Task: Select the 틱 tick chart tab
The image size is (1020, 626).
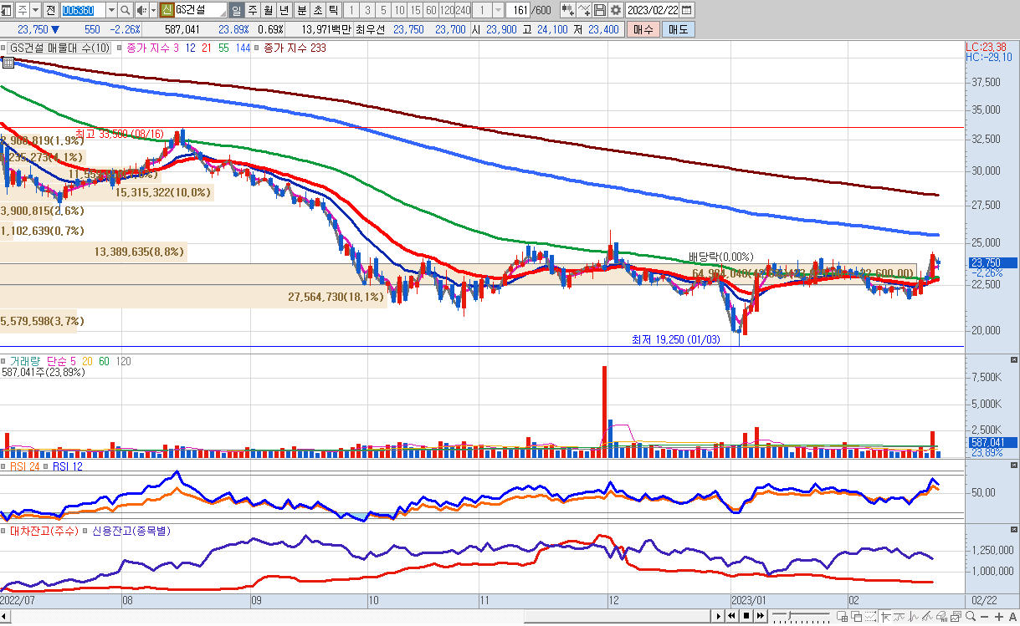Action: (333, 10)
